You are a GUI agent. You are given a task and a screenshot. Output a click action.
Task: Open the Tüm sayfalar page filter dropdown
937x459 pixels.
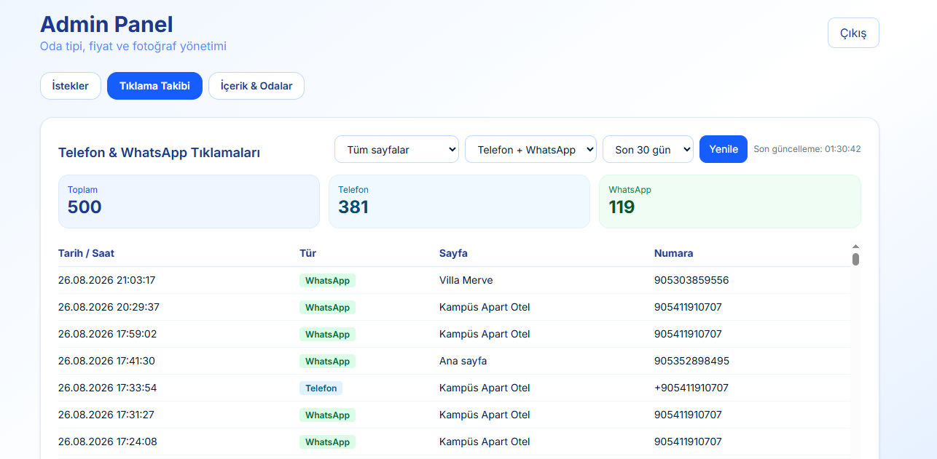pos(396,149)
